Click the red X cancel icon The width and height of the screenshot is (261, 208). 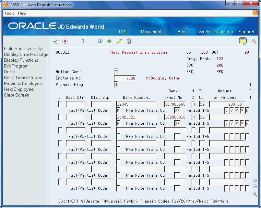[x=65, y=41]
